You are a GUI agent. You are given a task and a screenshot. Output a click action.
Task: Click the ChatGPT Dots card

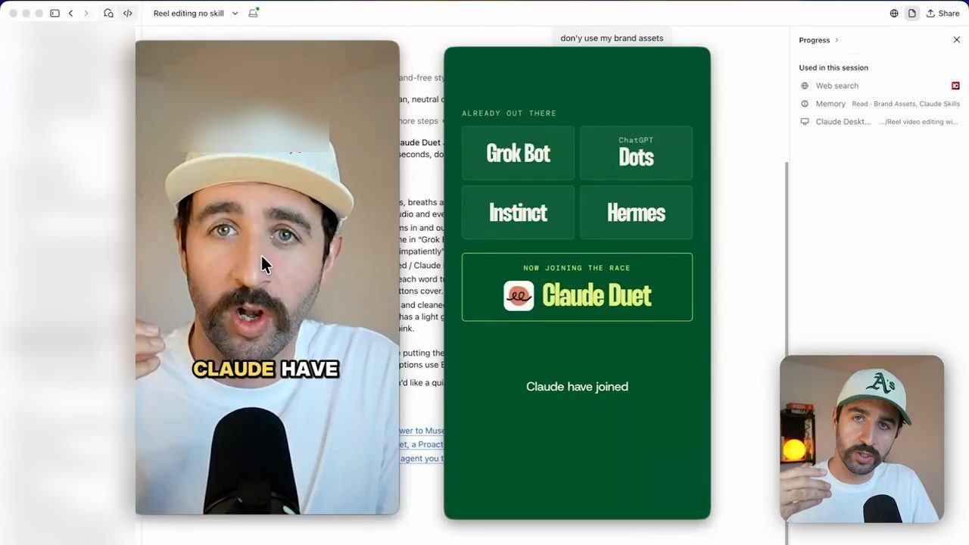(636, 153)
